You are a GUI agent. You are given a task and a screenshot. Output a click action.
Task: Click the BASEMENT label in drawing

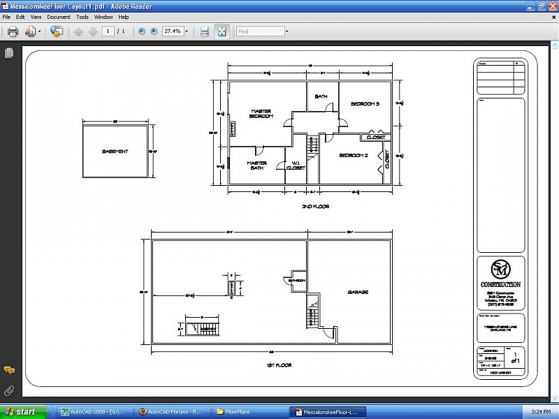115,152
